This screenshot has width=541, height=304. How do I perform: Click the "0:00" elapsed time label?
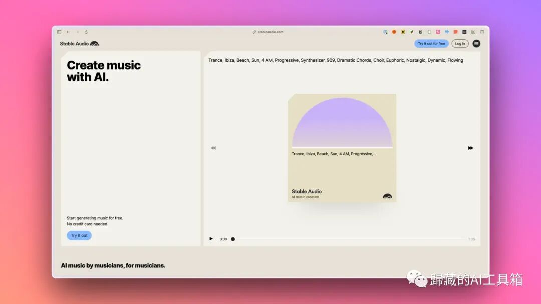coord(223,239)
